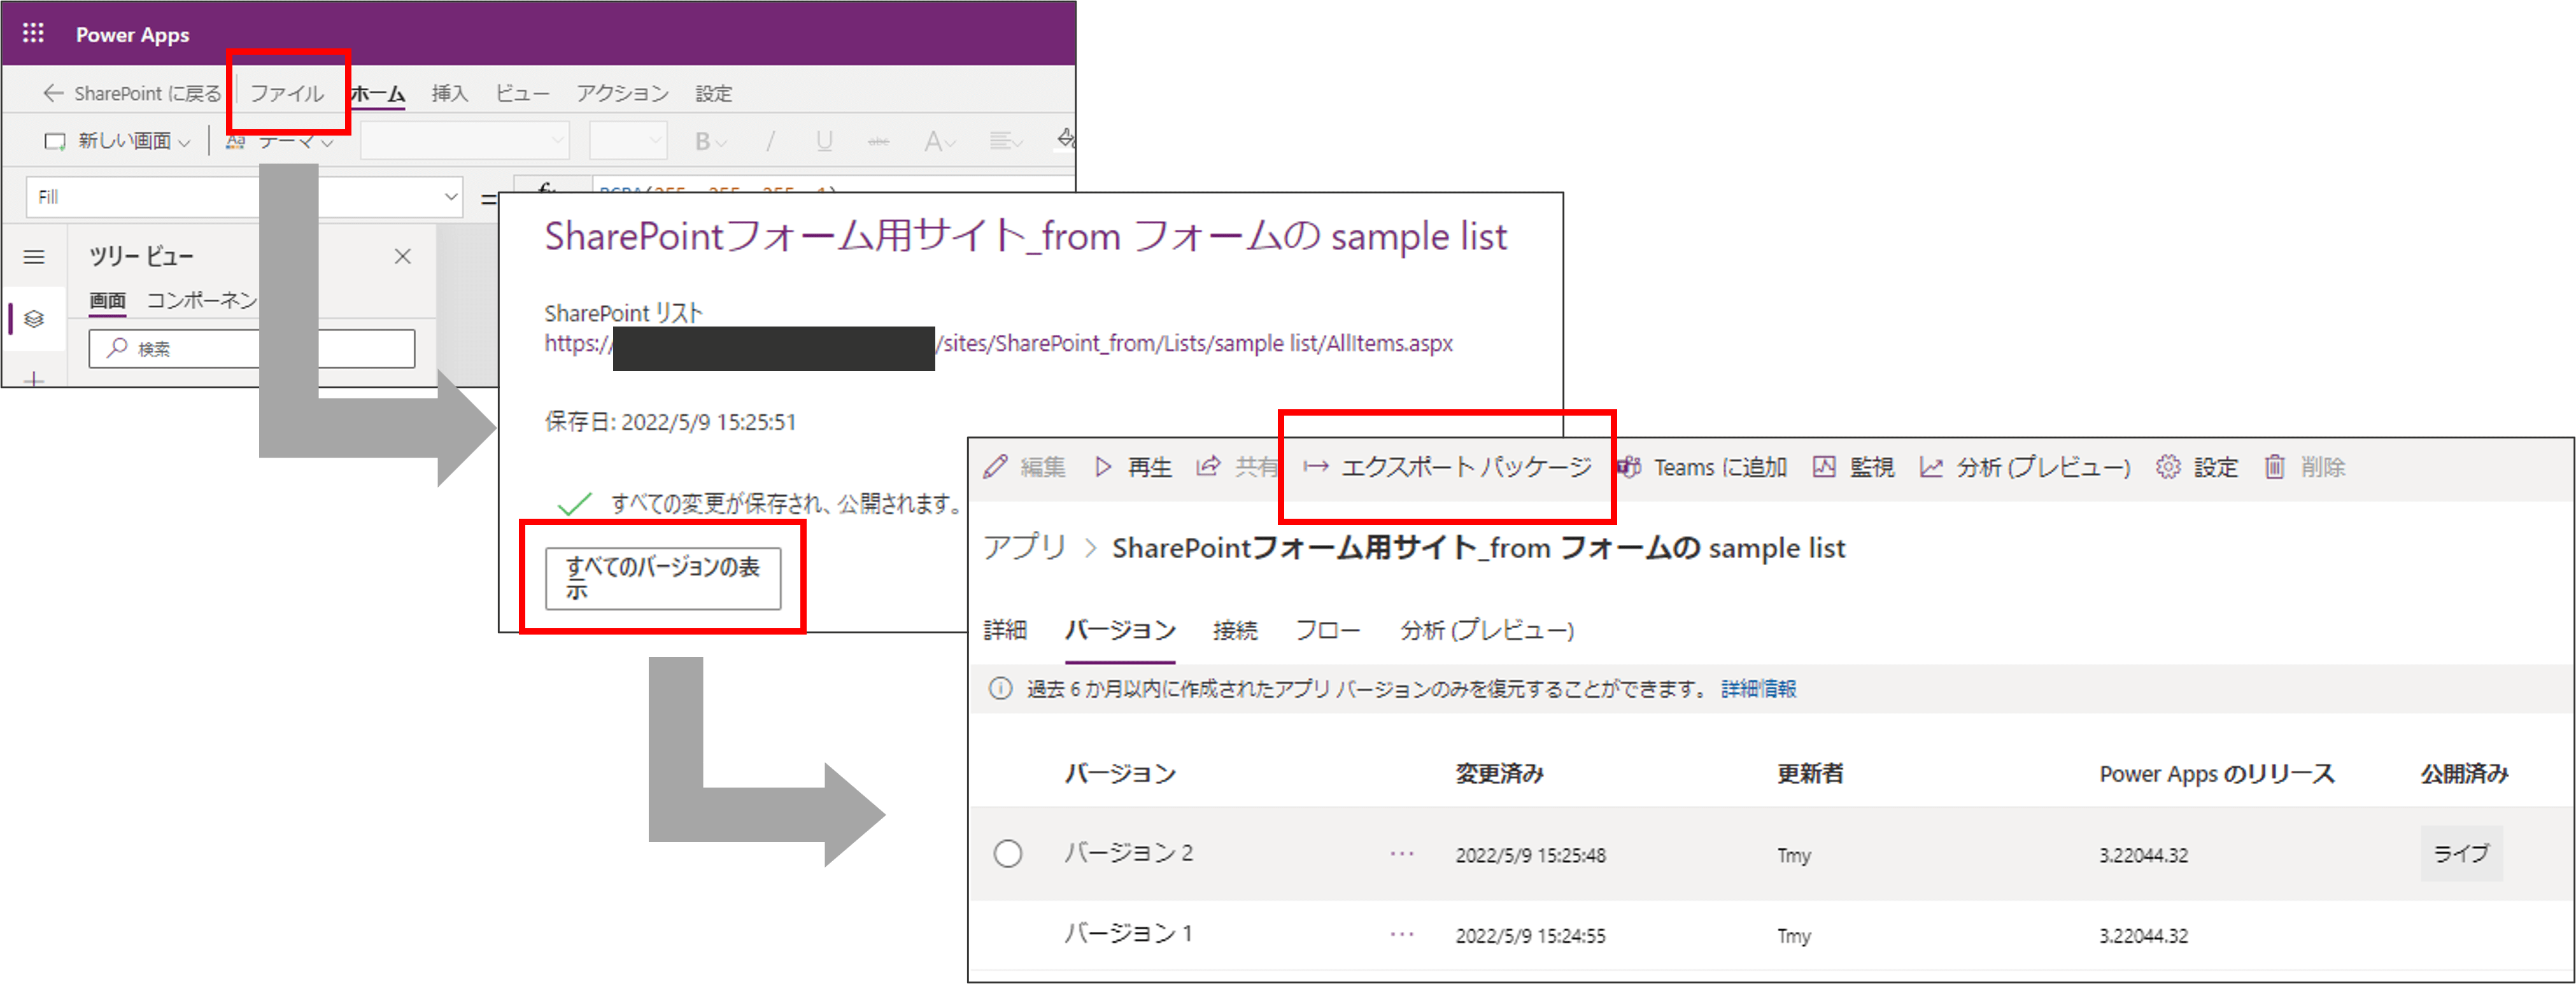
Task: Select the 画面 tab in tree view
Action: [x=107, y=300]
